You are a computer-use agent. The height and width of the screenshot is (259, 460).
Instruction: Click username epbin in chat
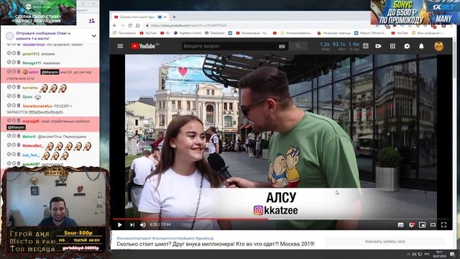coord(34,72)
